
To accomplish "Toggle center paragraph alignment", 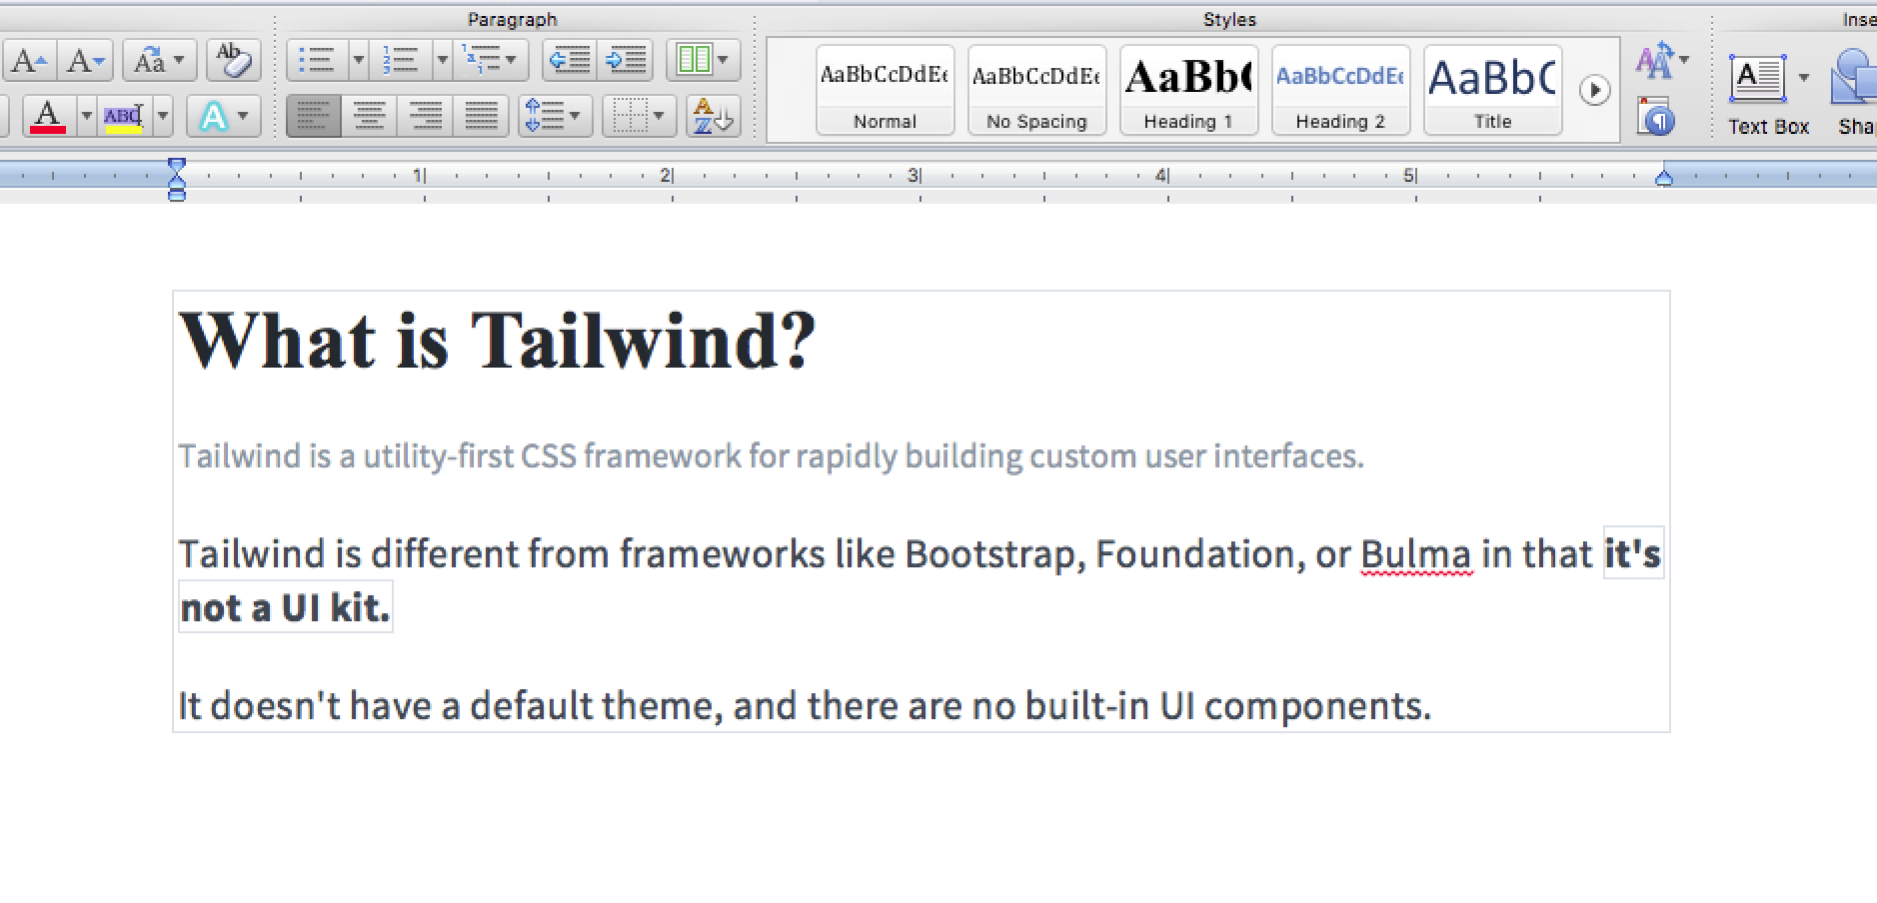I will (x=371, y=116).
